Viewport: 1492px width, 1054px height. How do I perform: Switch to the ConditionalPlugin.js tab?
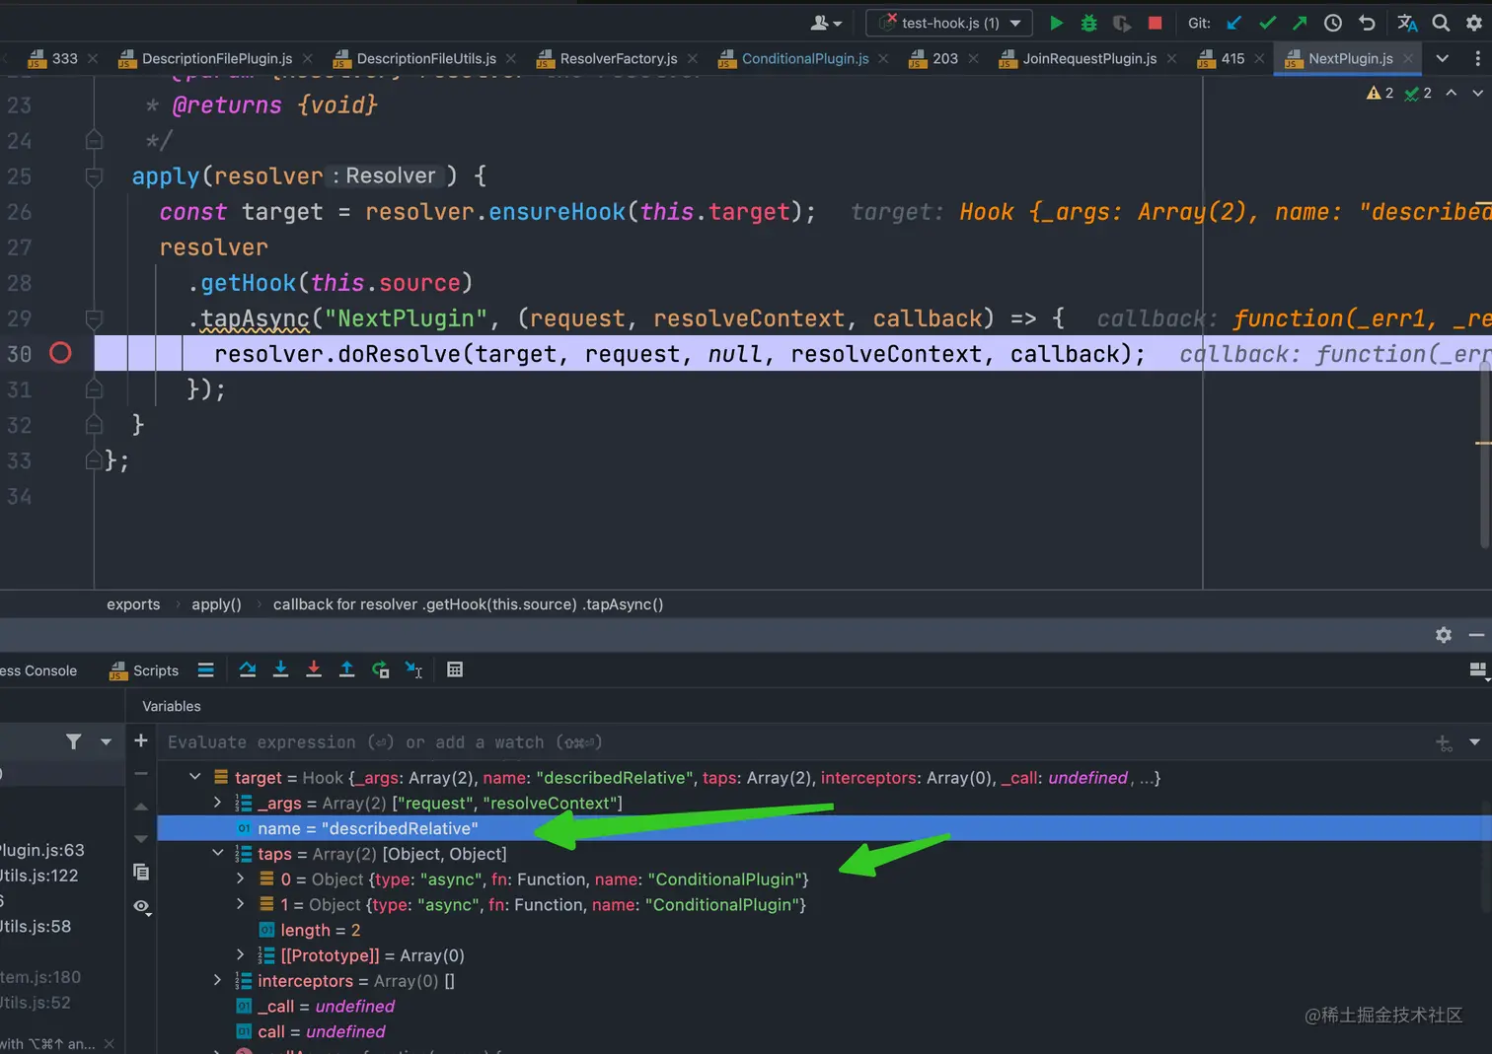(804, 59)
